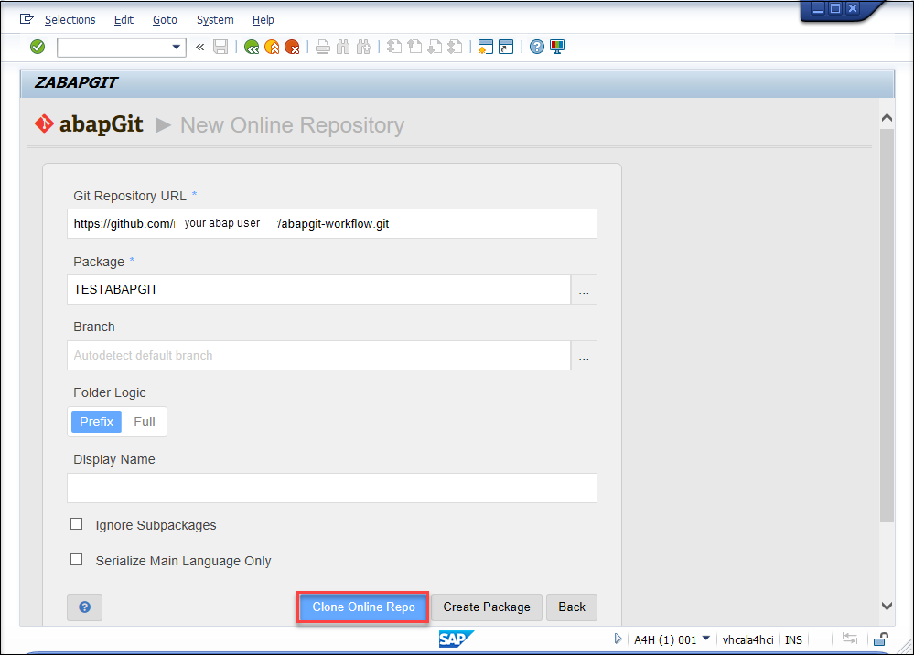914x655 pixels.
Task: Collapse the command field with double chevron
Action: coord(200,48)
